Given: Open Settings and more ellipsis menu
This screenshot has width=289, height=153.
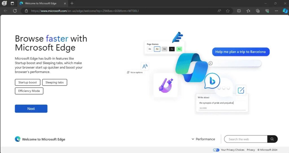Looking at the screenshot, I should pyautogui.click(x=276, y=11).
